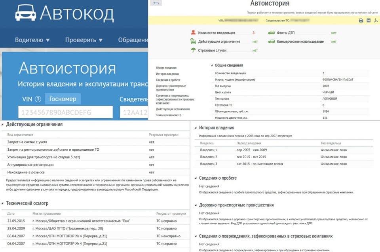380x252 pixels.
Task: Switch to the Госномер tab
Action: [63, 99]
